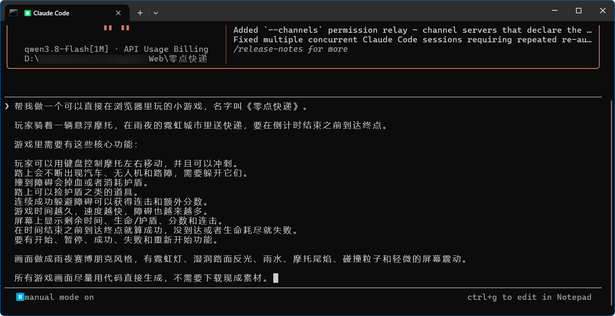Click the --channels permission relay release note
This screenshot has width=615, height=316.
coord(413,30)
